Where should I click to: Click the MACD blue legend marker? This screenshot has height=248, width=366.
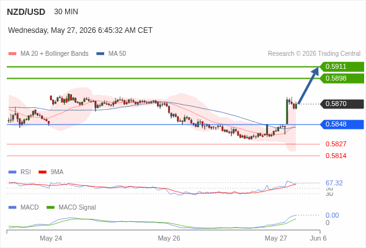(x=12, y=208)
